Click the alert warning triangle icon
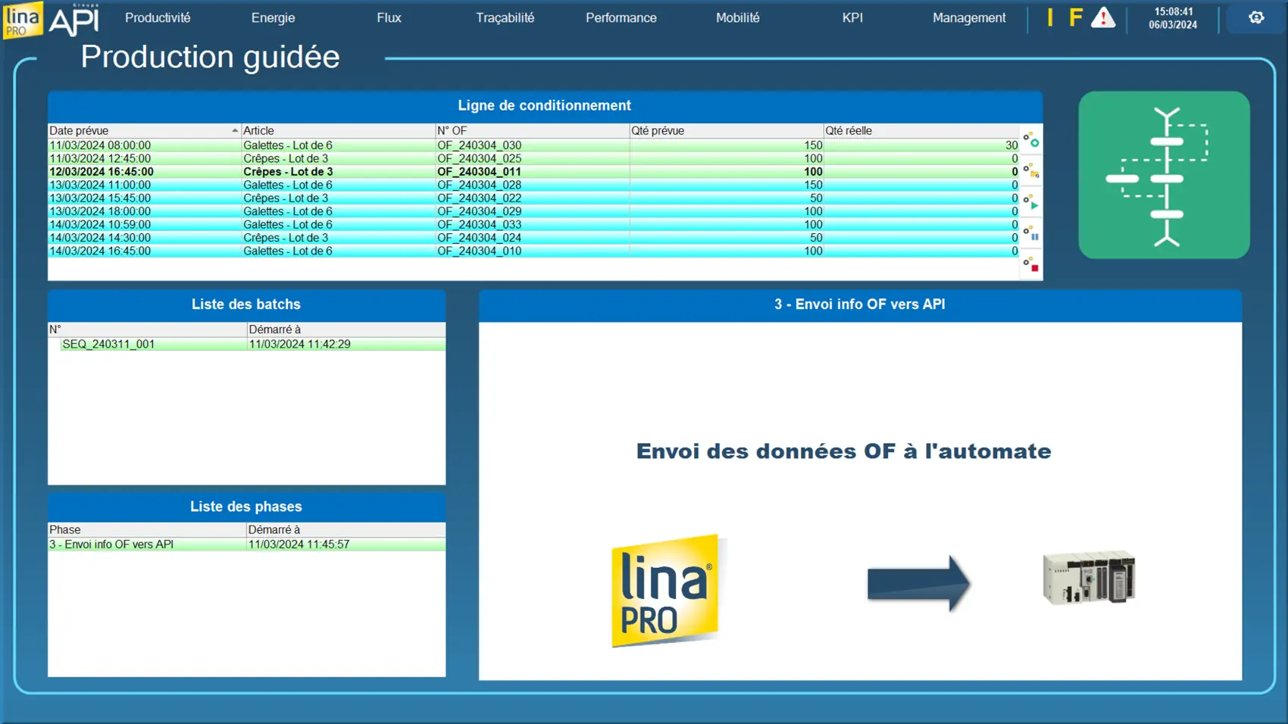Image resolution: width=1288 pixels, height=724 pixels. click(x=1102, y=17)
